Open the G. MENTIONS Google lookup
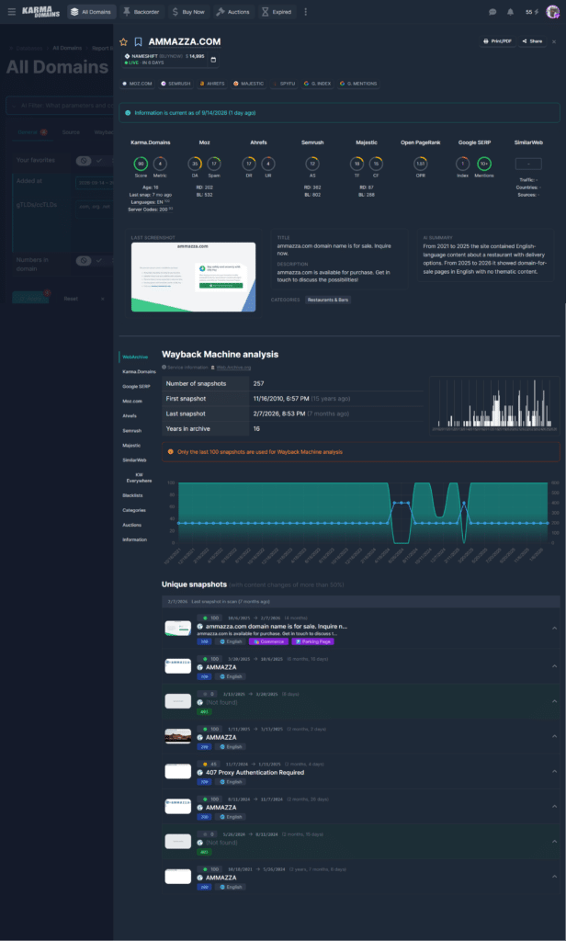Screen dimensions: 566x941 click(358, 84)
